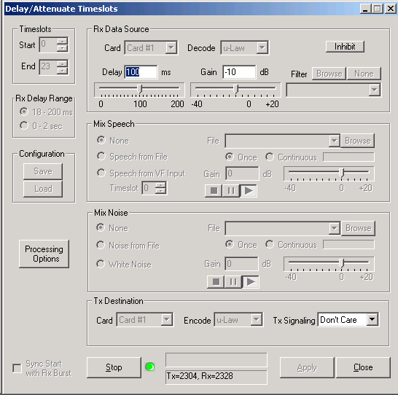Click the Inhibit button
Image resolution: width=398 pixels, height=395 pixels.
pyautogui.click(x=345, y=47)
